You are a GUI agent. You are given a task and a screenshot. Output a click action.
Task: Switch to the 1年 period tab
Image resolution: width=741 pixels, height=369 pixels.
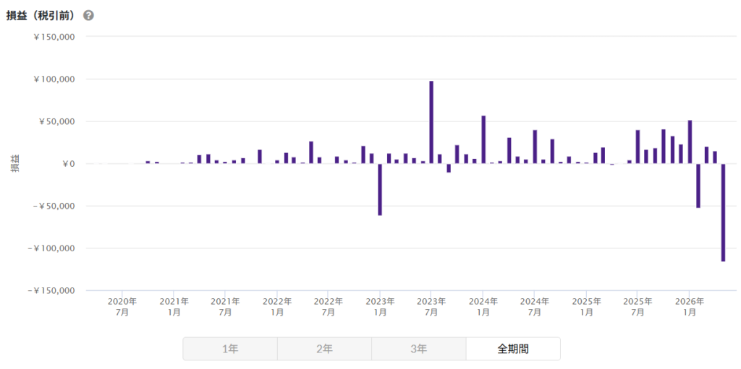pos(230,350)
